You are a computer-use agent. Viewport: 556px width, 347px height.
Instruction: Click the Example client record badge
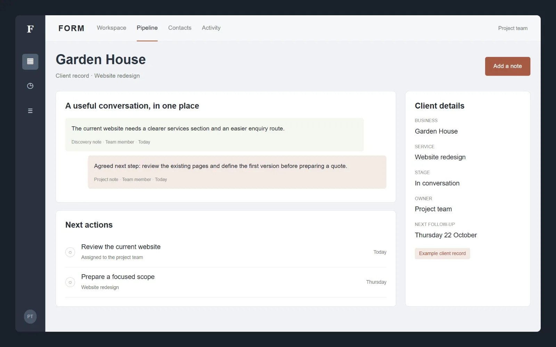(x=442, y=254)
